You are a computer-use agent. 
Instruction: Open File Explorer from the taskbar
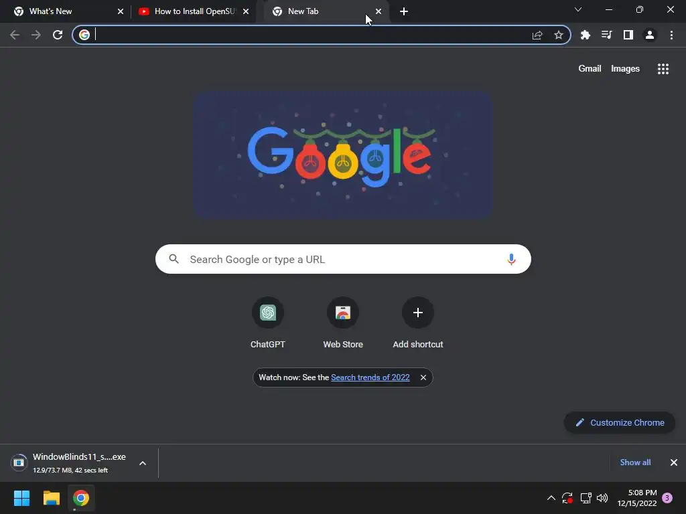point(51,498)
